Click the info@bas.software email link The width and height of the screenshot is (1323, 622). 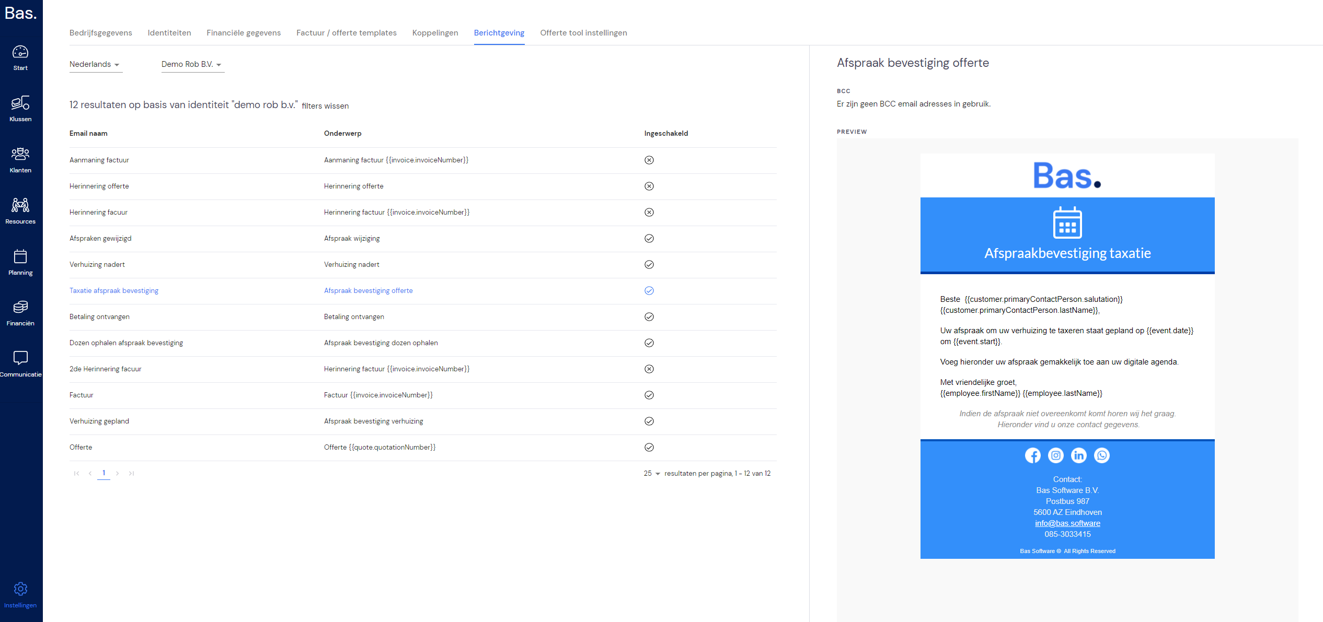click(x=1067, y=523)
